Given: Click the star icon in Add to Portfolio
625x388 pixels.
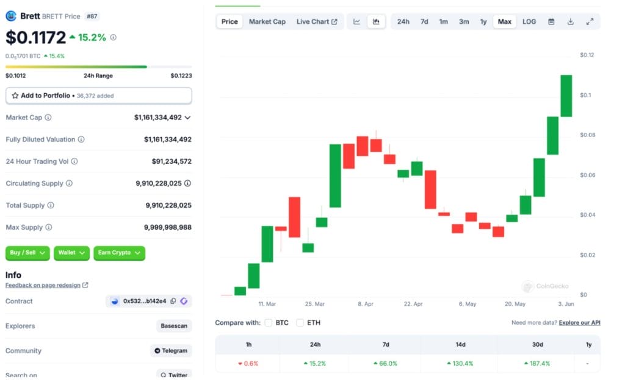Looking at the screenshot, I should pyautogui.click(x=15, y=96).
